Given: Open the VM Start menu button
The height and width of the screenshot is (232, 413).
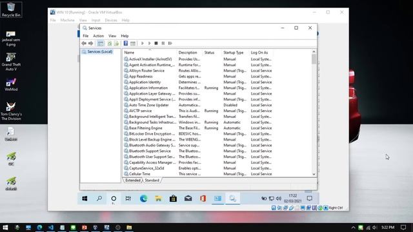Looking at the screenshot, I should point(85,198).
